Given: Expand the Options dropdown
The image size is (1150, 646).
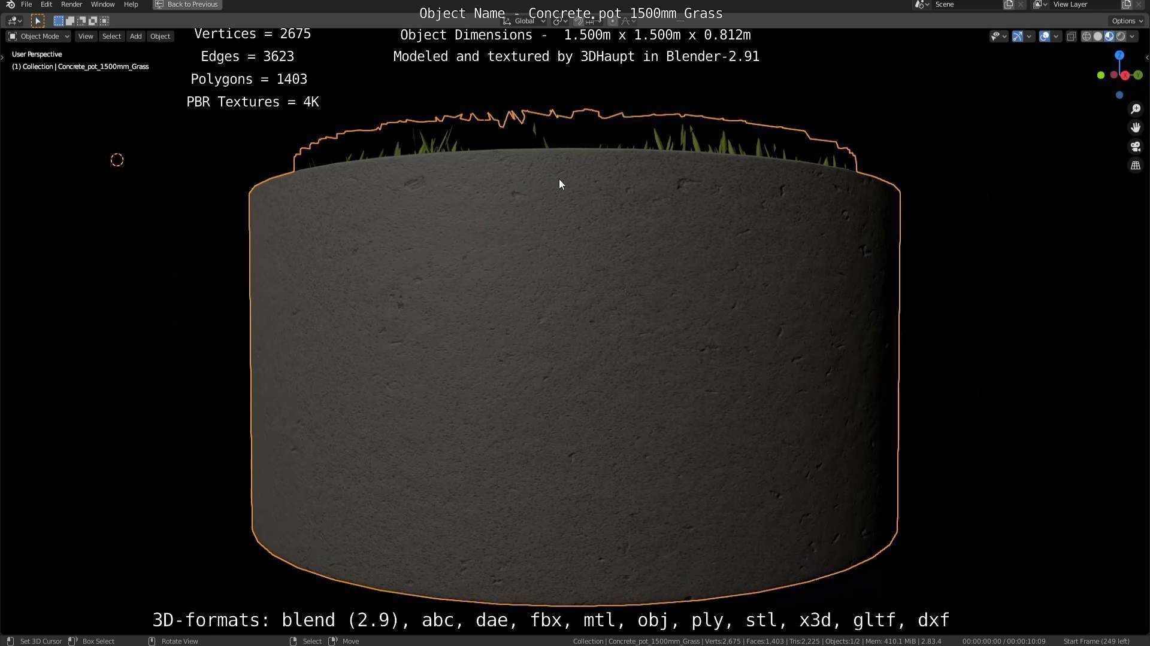Looking at the screenshot, I should click(x=1127, y=21).
